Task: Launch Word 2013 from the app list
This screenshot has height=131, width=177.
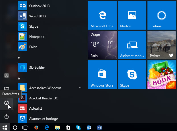Action: [50, 16]
